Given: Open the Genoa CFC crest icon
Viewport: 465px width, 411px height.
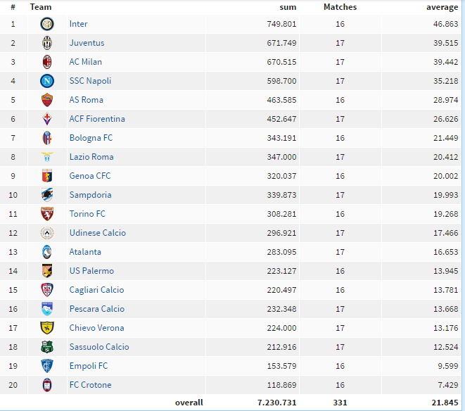Looking at the screenshot, I should tap(47, 176).
